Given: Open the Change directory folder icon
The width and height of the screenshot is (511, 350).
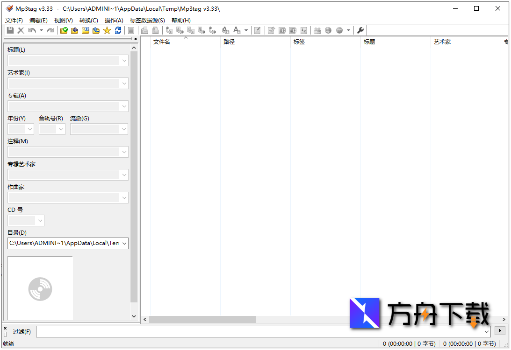Looking at the screenshot, I should 64,30.
